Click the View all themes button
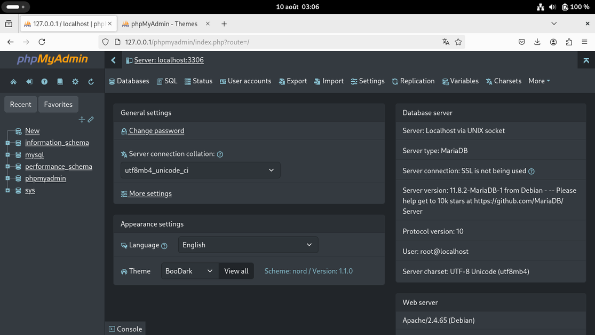 236,271
